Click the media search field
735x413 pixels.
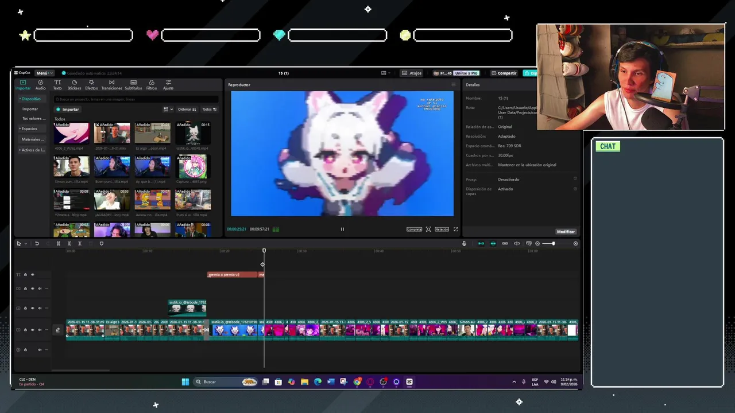(x=136, y=99)
